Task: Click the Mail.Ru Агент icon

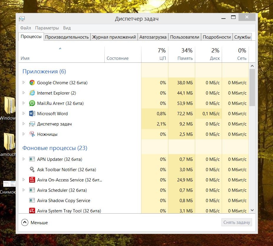Action: [x=32, y=103]
